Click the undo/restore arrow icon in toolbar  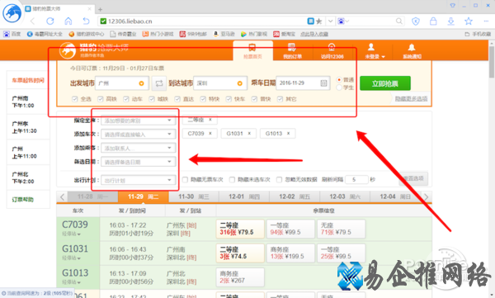86,21
